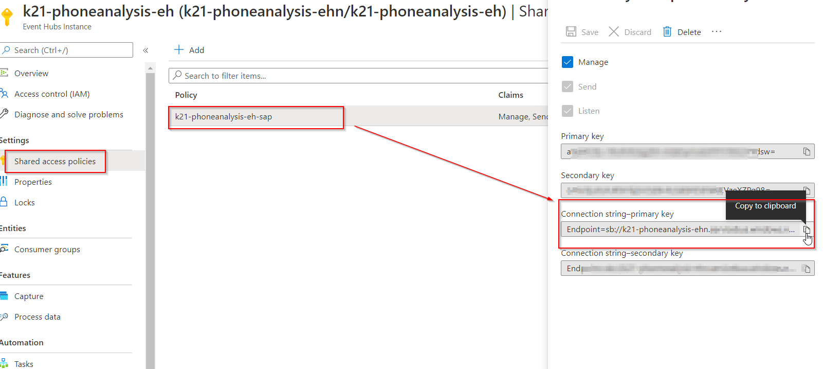The image size is (823, 369).
Task: Click the Search to filter items field
Action: tap(360, 76)
